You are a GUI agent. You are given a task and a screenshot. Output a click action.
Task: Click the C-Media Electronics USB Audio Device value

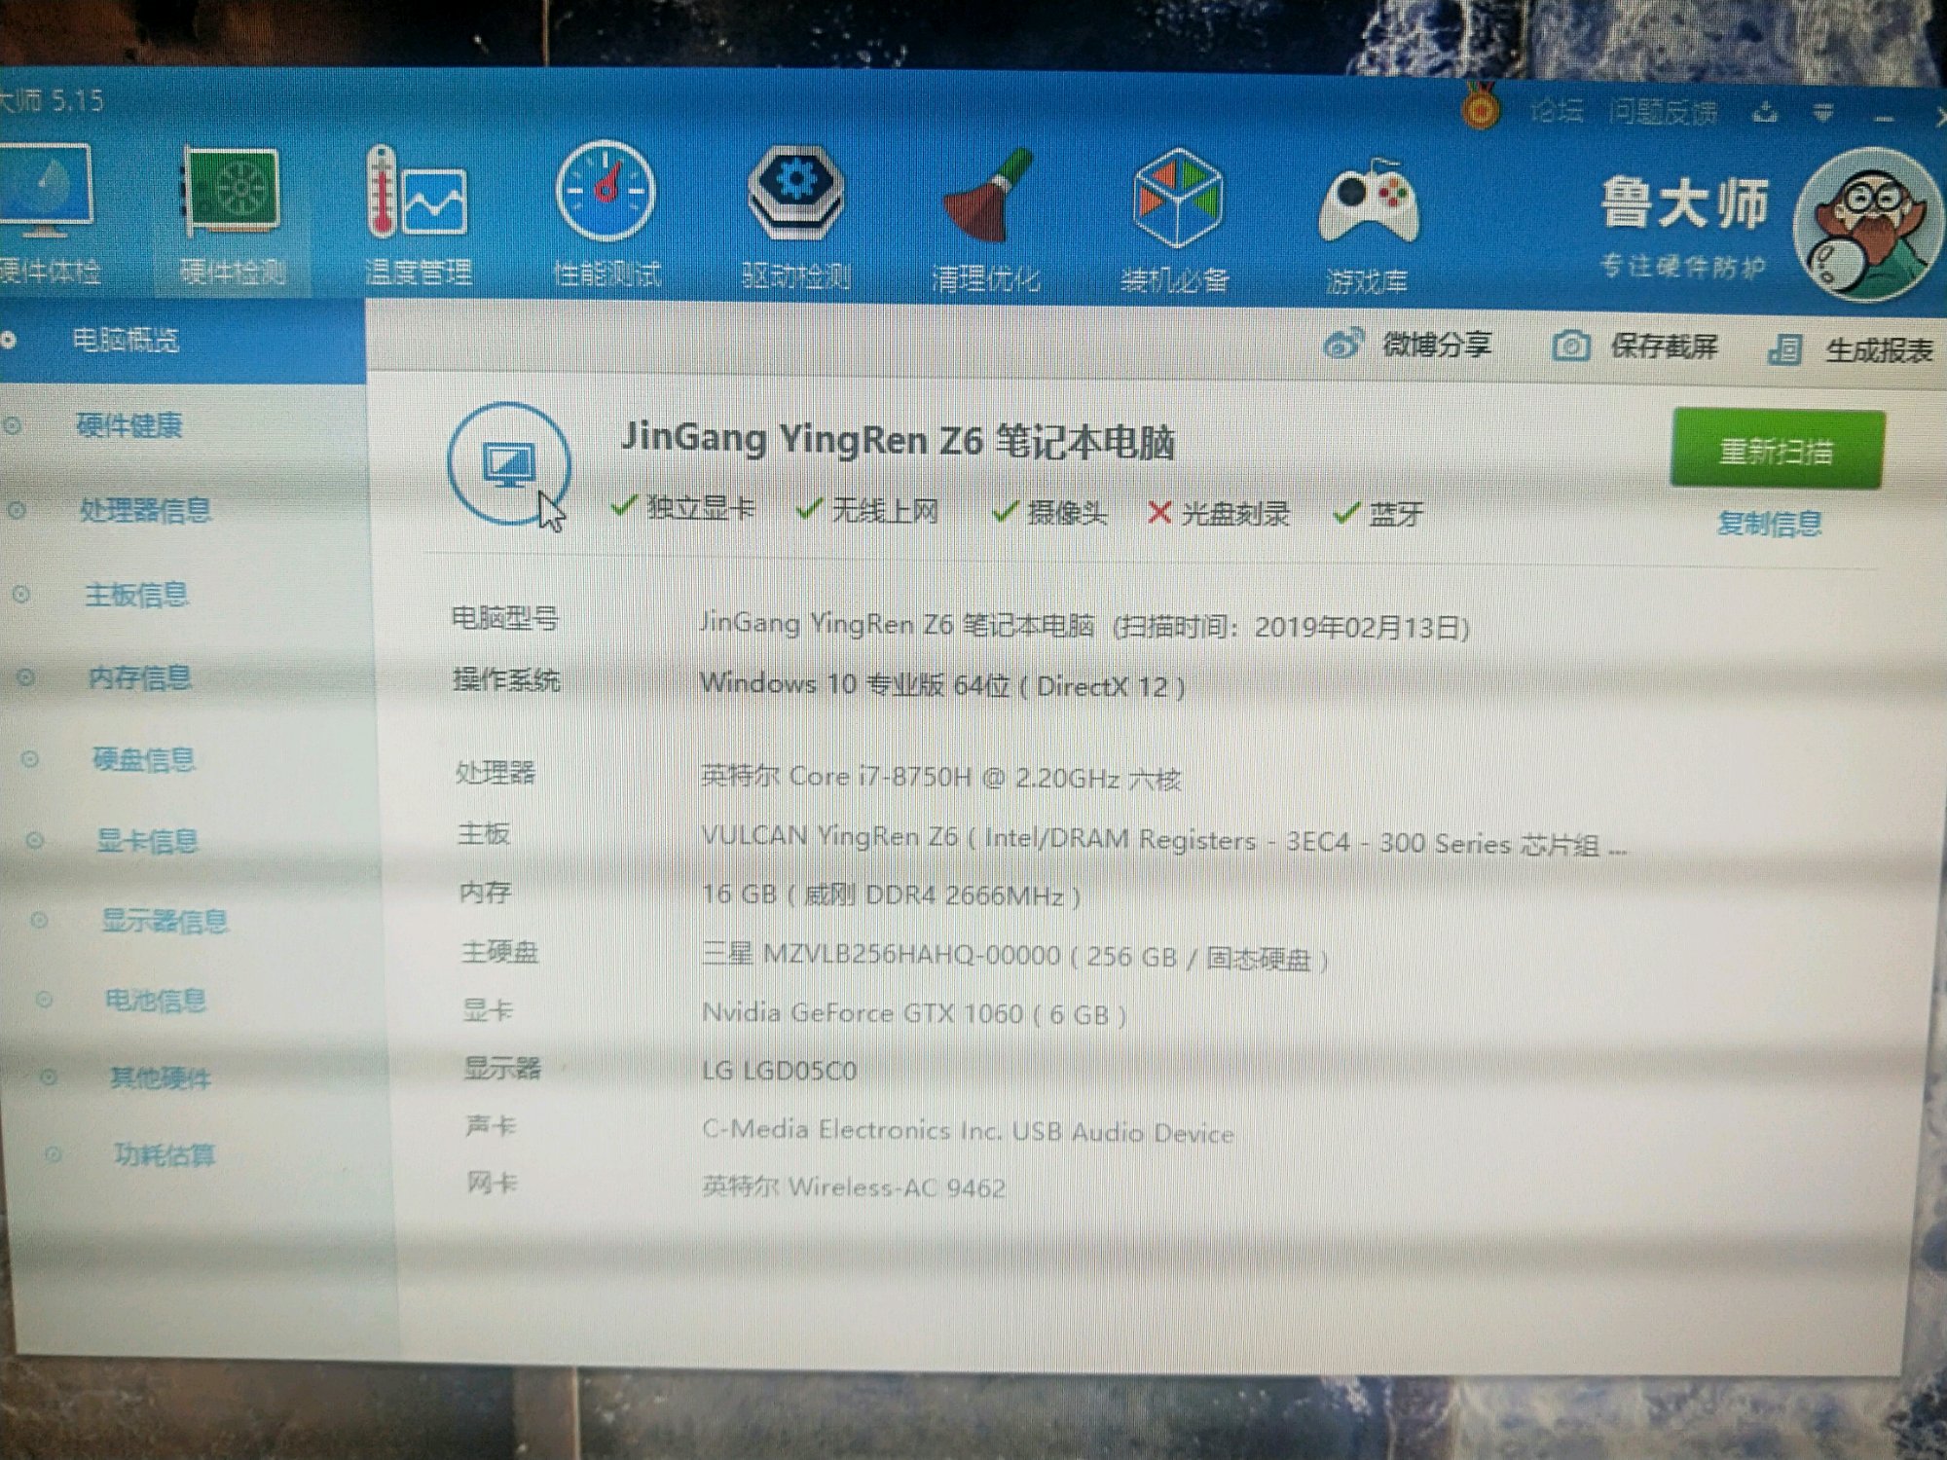(x=968, y=1131)
